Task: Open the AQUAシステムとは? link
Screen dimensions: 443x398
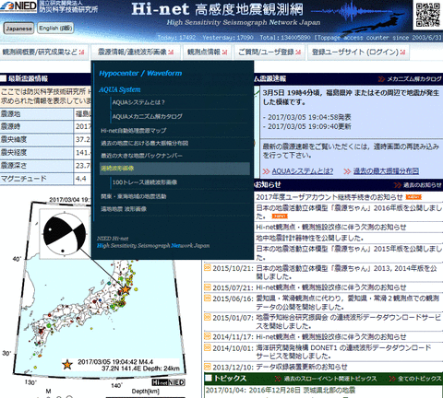Action: 303,171
